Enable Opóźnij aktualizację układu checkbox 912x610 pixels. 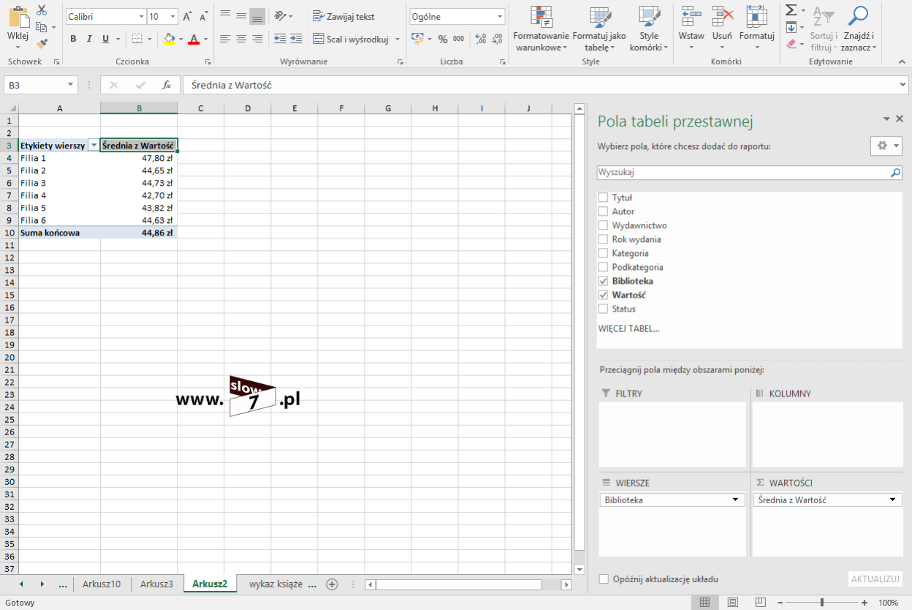(604, 579)
